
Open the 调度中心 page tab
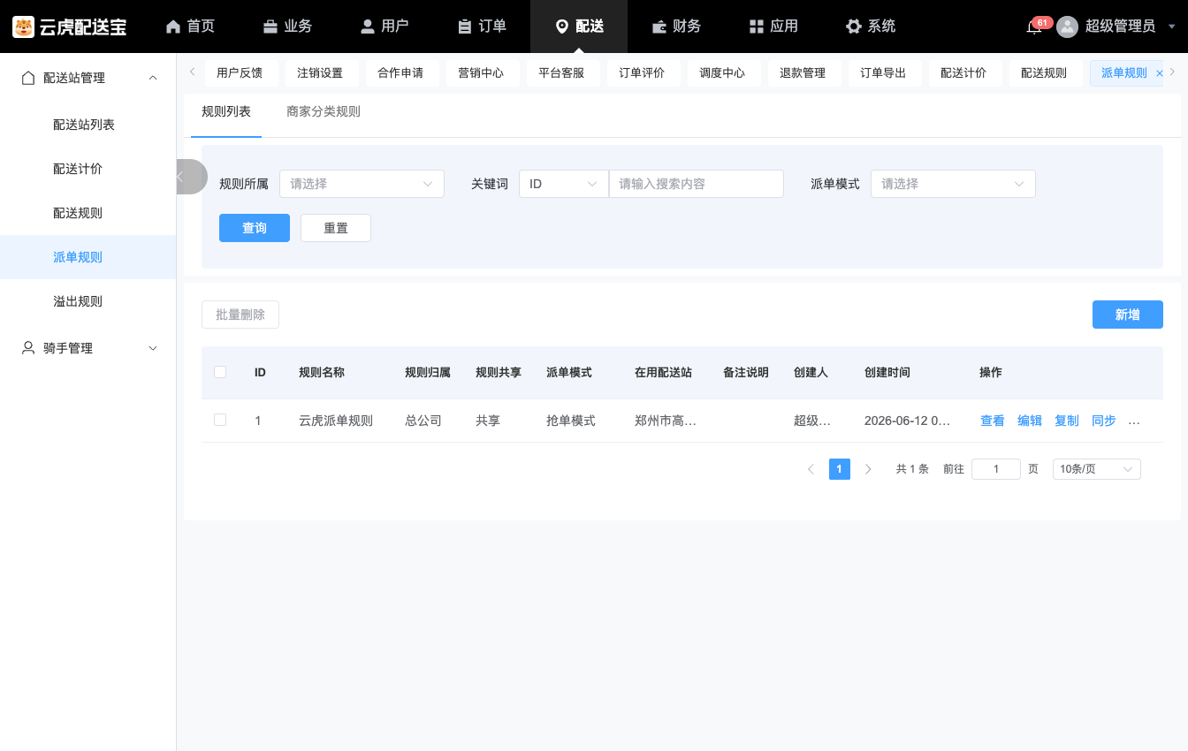(722, 73)
